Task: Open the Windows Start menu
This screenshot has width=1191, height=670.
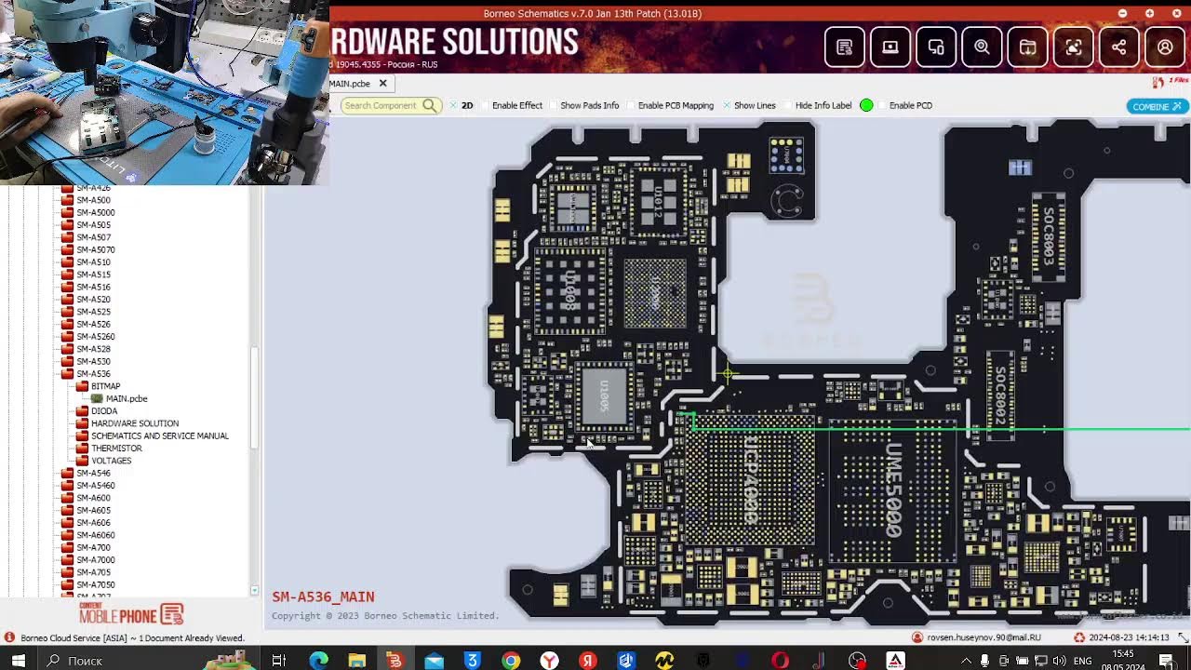Action: (x=18, y=661)
